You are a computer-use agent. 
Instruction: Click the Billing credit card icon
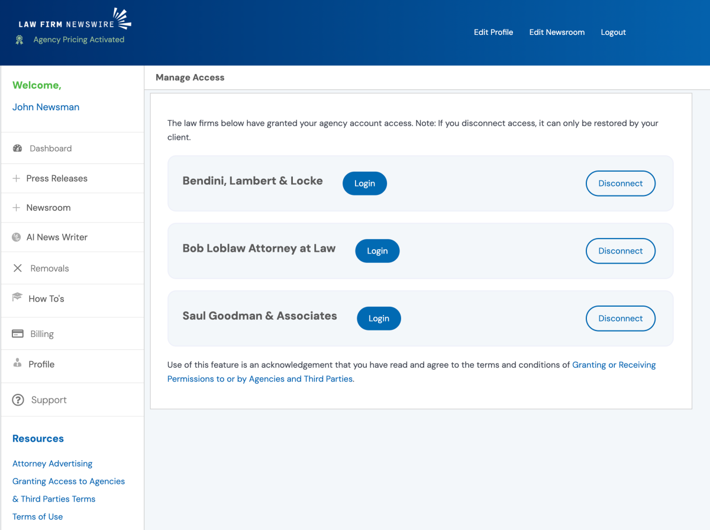tap(18, 334)
